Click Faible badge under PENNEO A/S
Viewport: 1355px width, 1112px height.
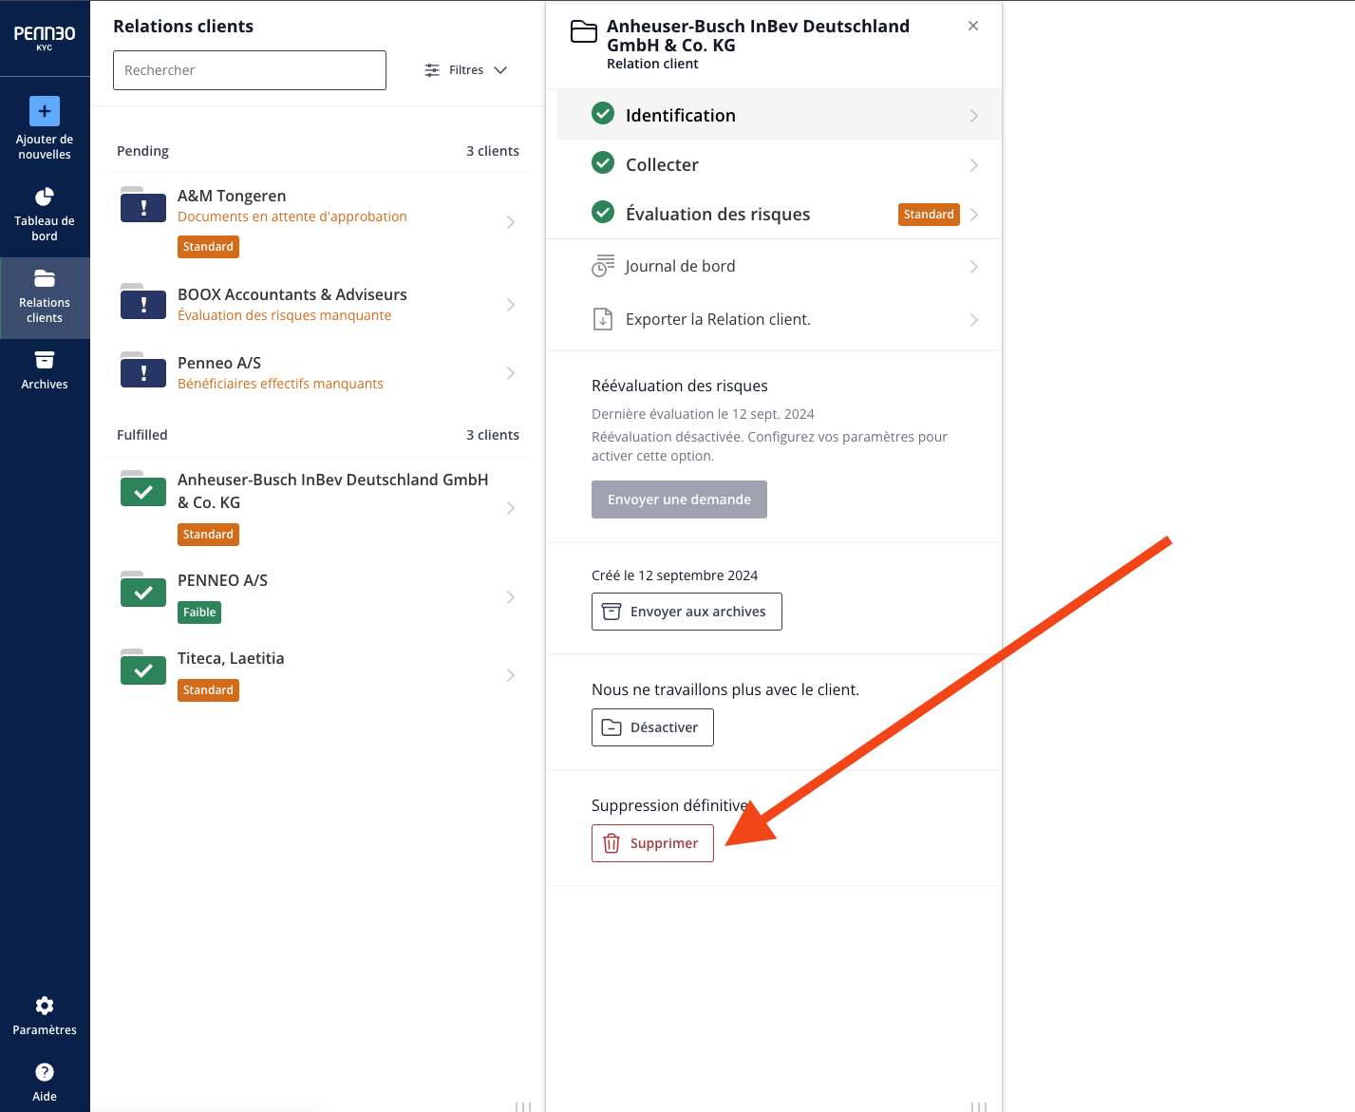click(199, 613)
